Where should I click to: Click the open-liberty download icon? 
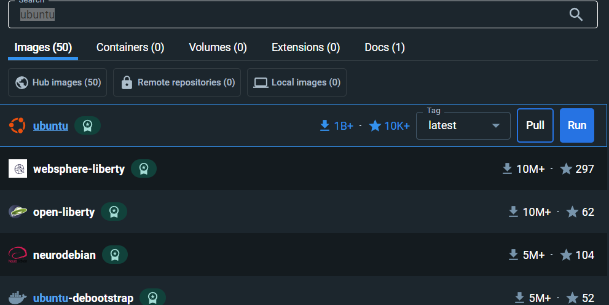[x=513, y=212]
